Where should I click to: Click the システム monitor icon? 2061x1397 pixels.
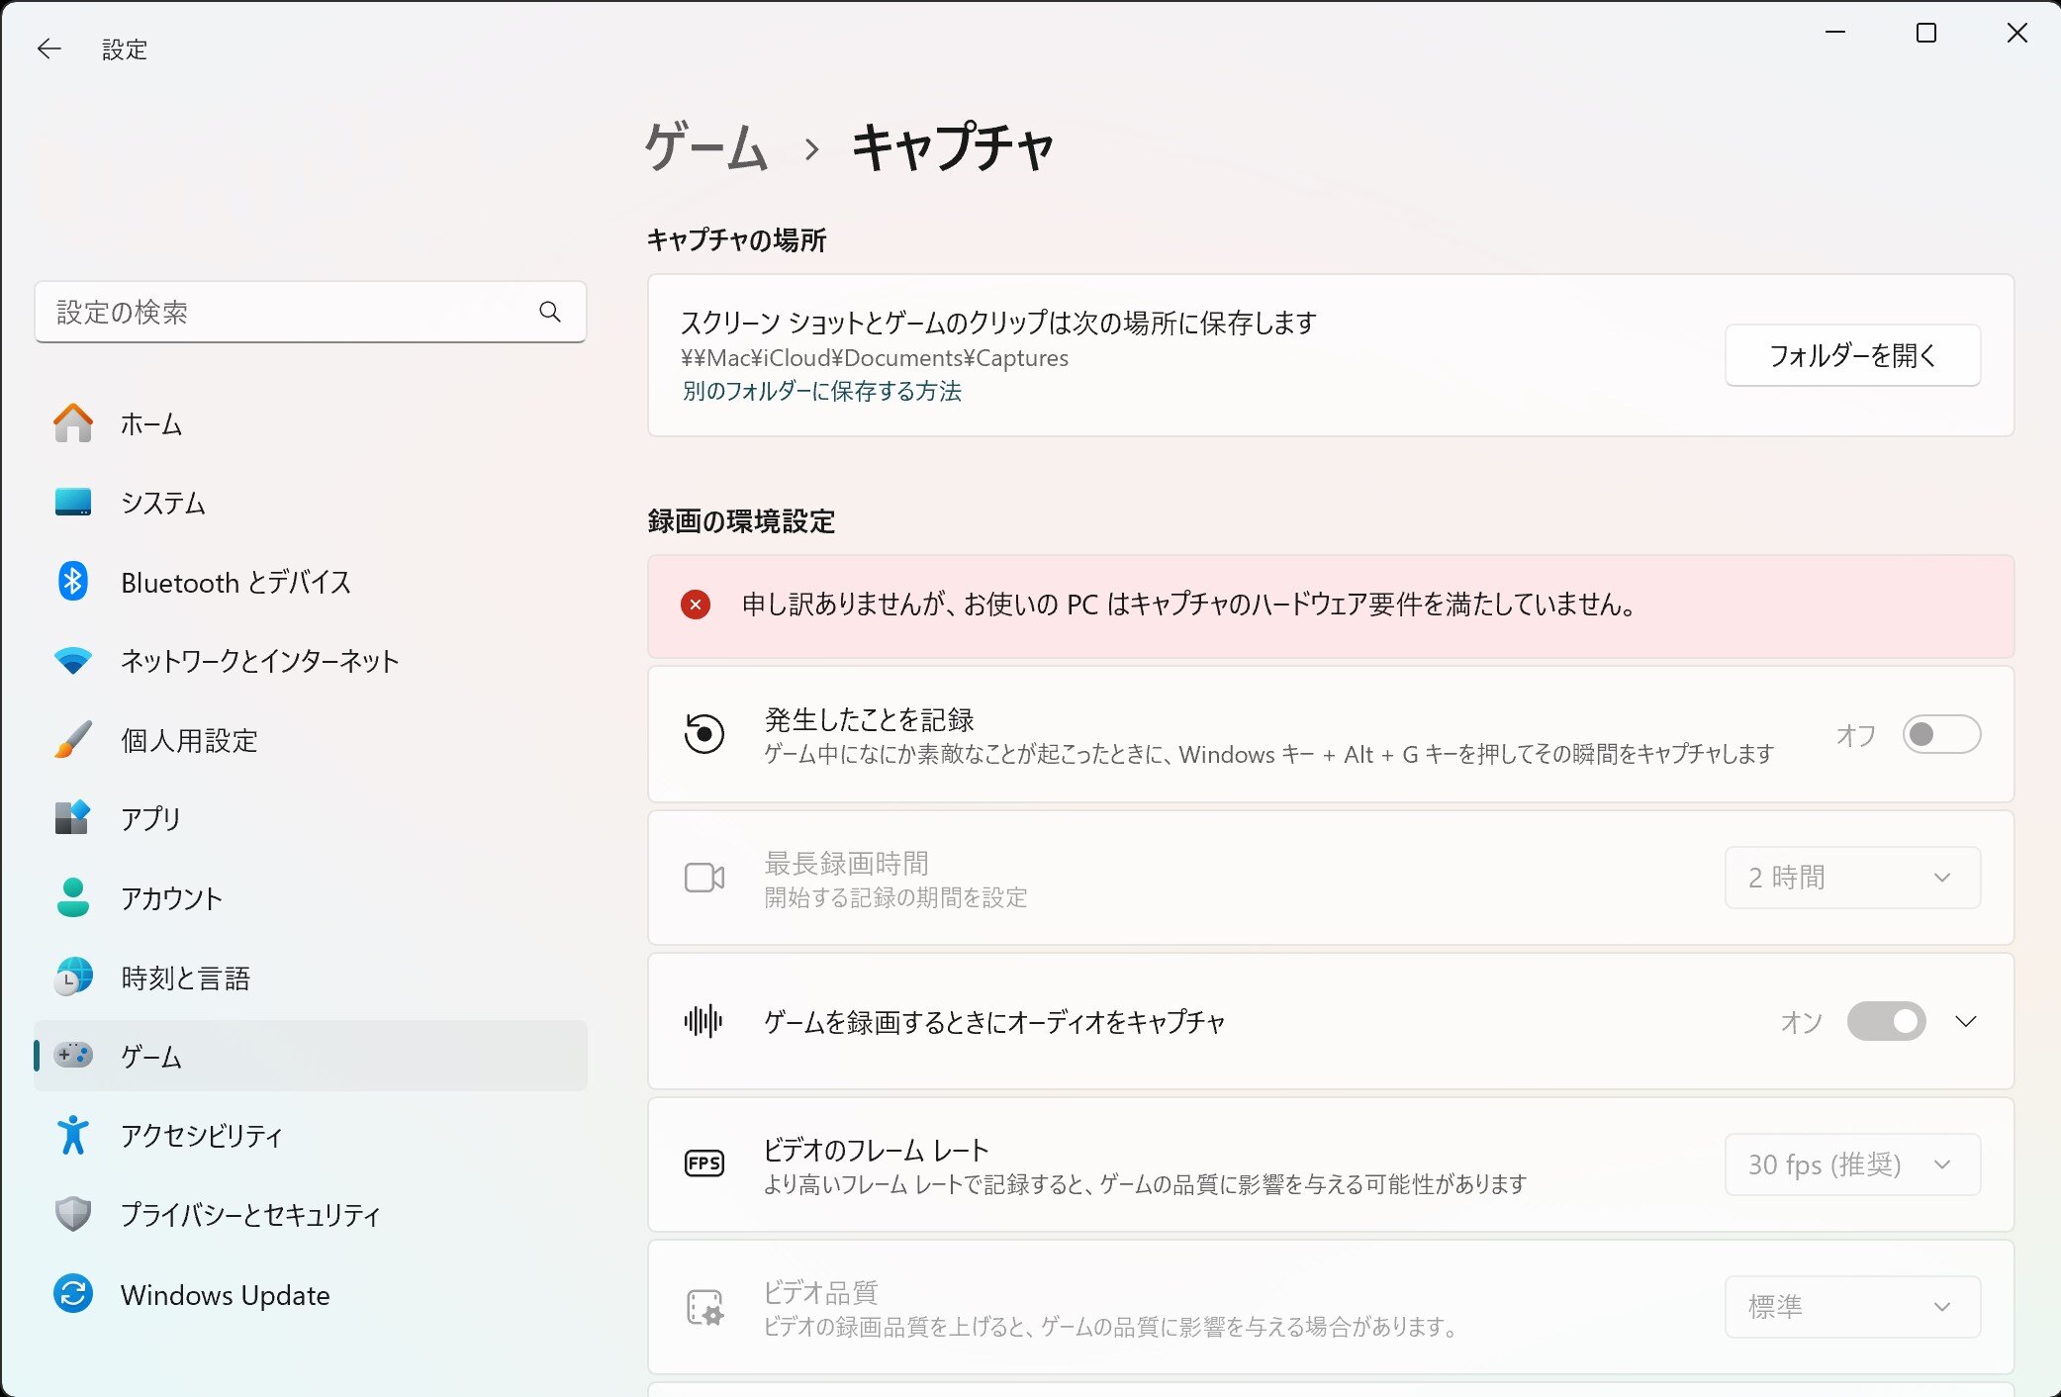click(73, 503)
